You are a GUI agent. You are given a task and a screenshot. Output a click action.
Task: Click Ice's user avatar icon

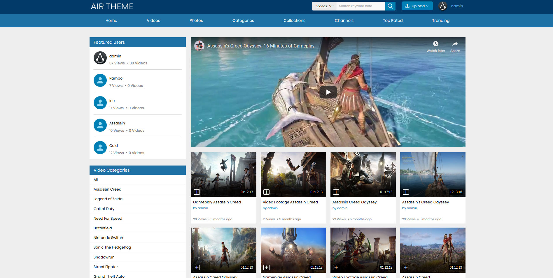[x=100, y=103]
